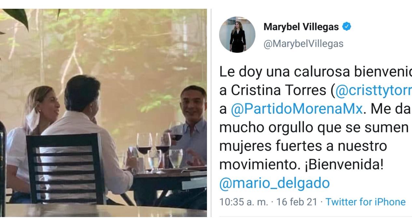Open the restaurant photo on the left
Viewport: 412px width, 219px height.
coord(103,113)
